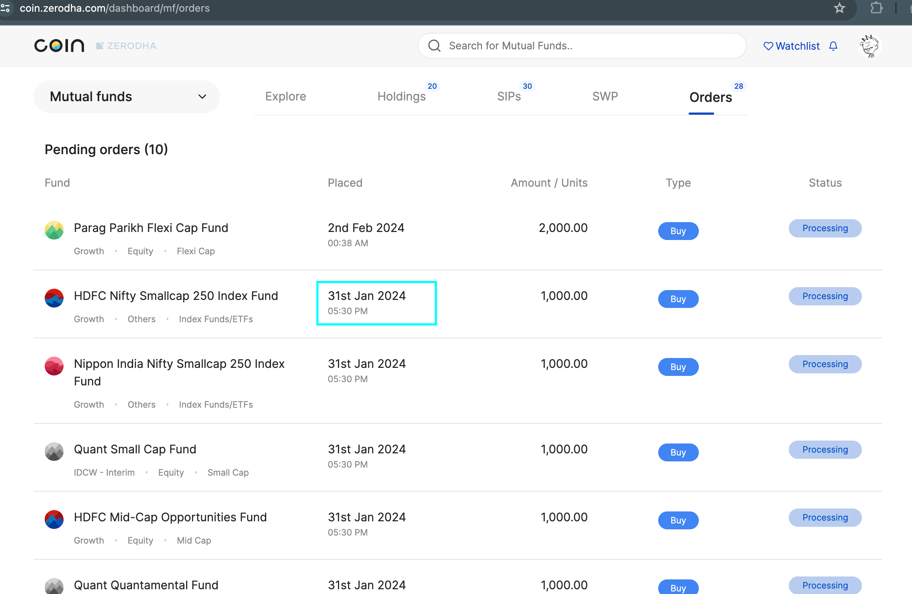The width and height of the screenshot is (912, 594).
Task: Open Quant Small Cap Fund
Action: 135,449
